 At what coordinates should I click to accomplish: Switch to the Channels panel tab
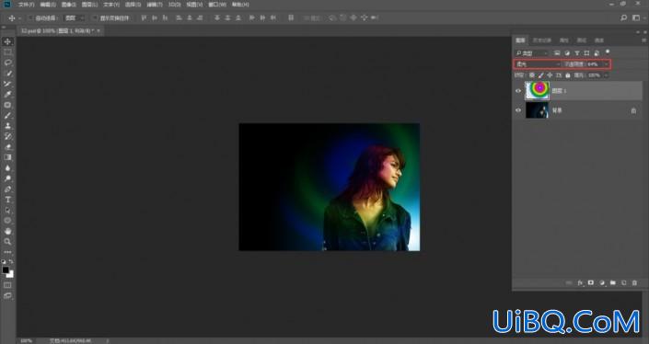click(x=564, y=40)
